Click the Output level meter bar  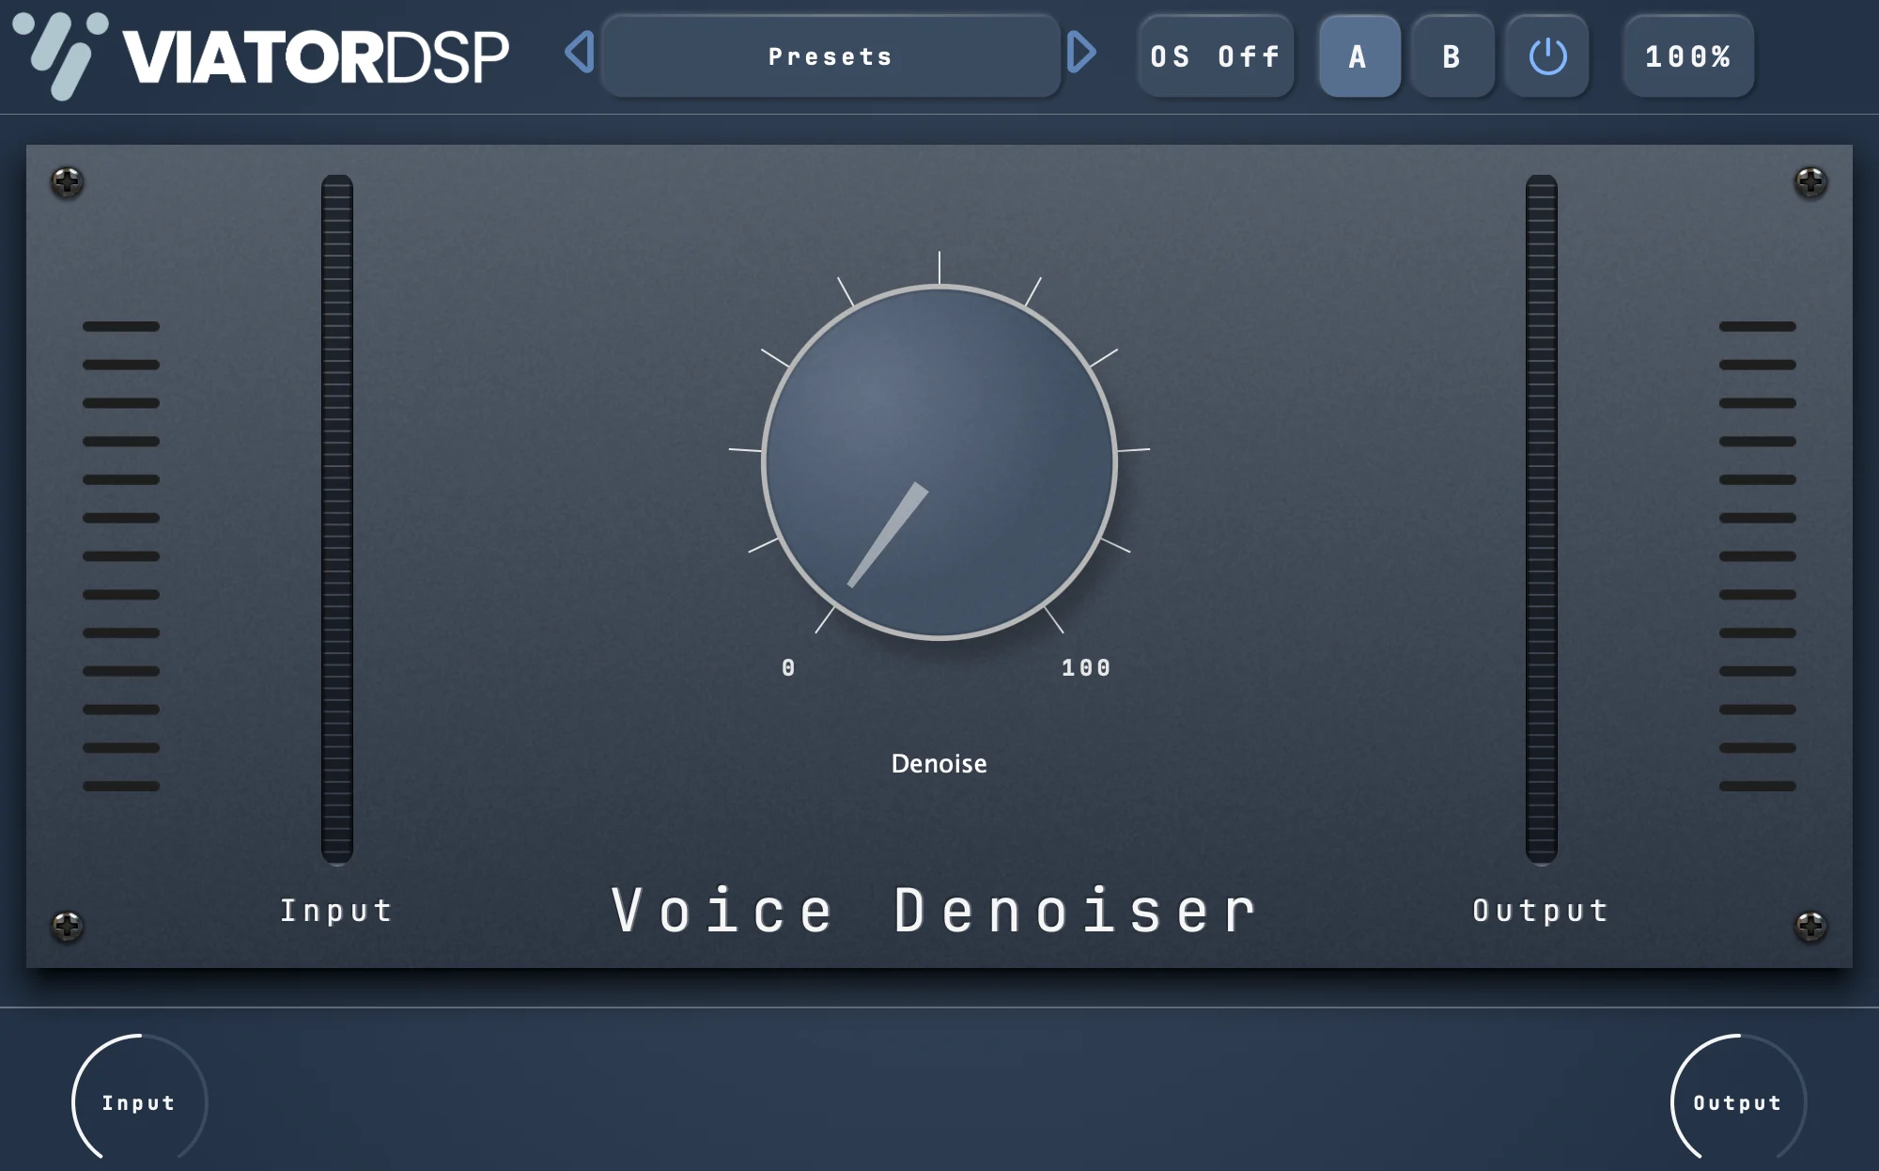(x=1542, y=519)
